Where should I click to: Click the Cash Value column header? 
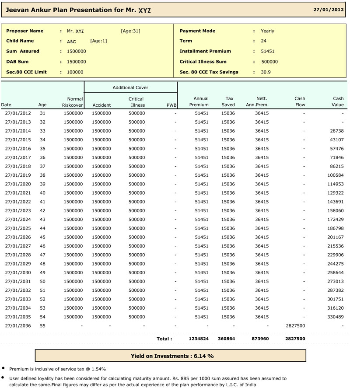[338, 101]
